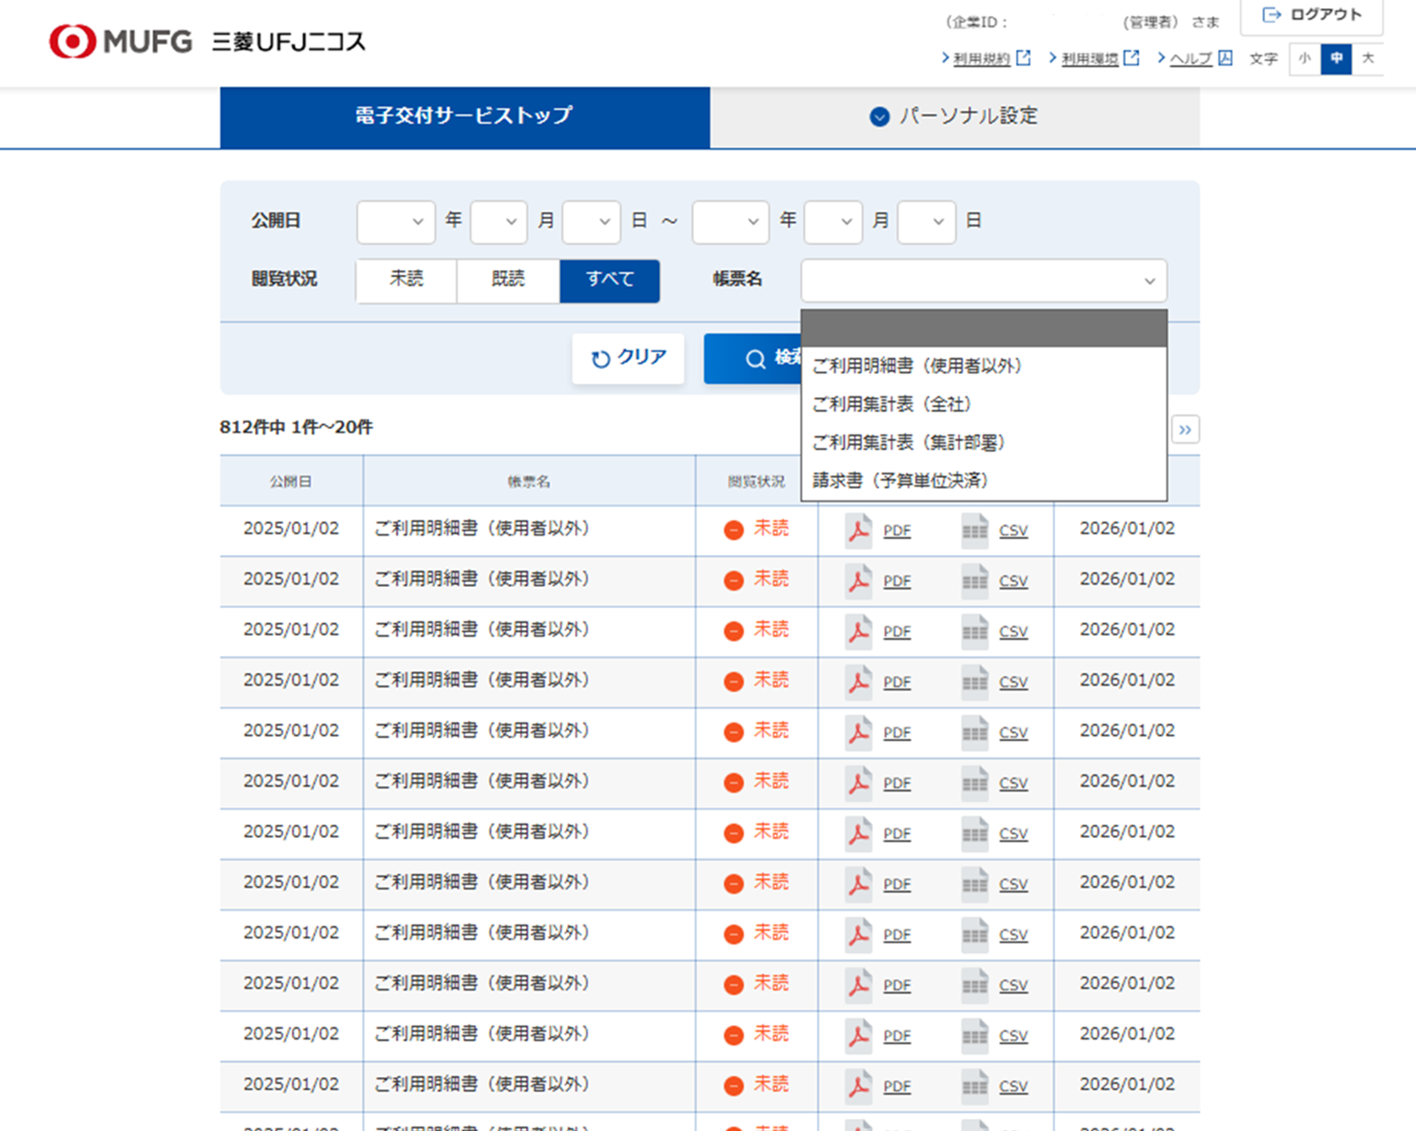
Task: Switch to the パーソナル設定 tab
Action: pyautogui.click(x=954, y=117)
